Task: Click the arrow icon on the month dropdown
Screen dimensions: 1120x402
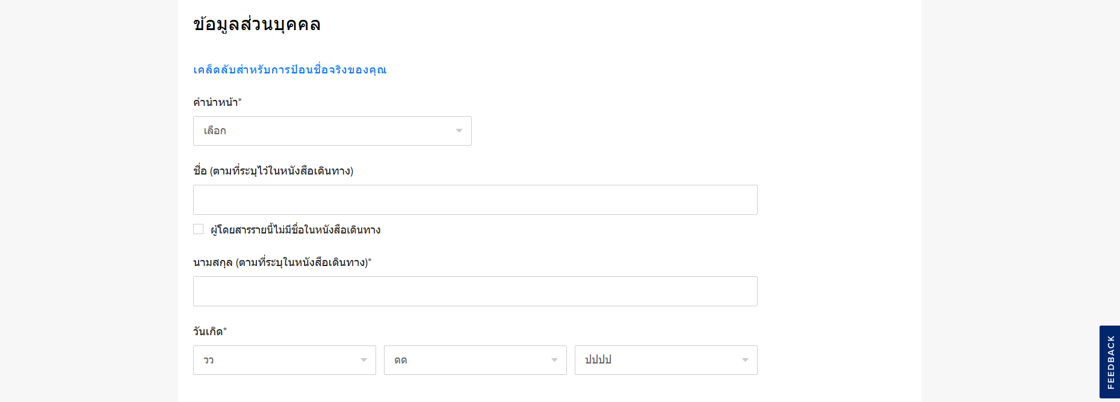Action: pos(554,360)
